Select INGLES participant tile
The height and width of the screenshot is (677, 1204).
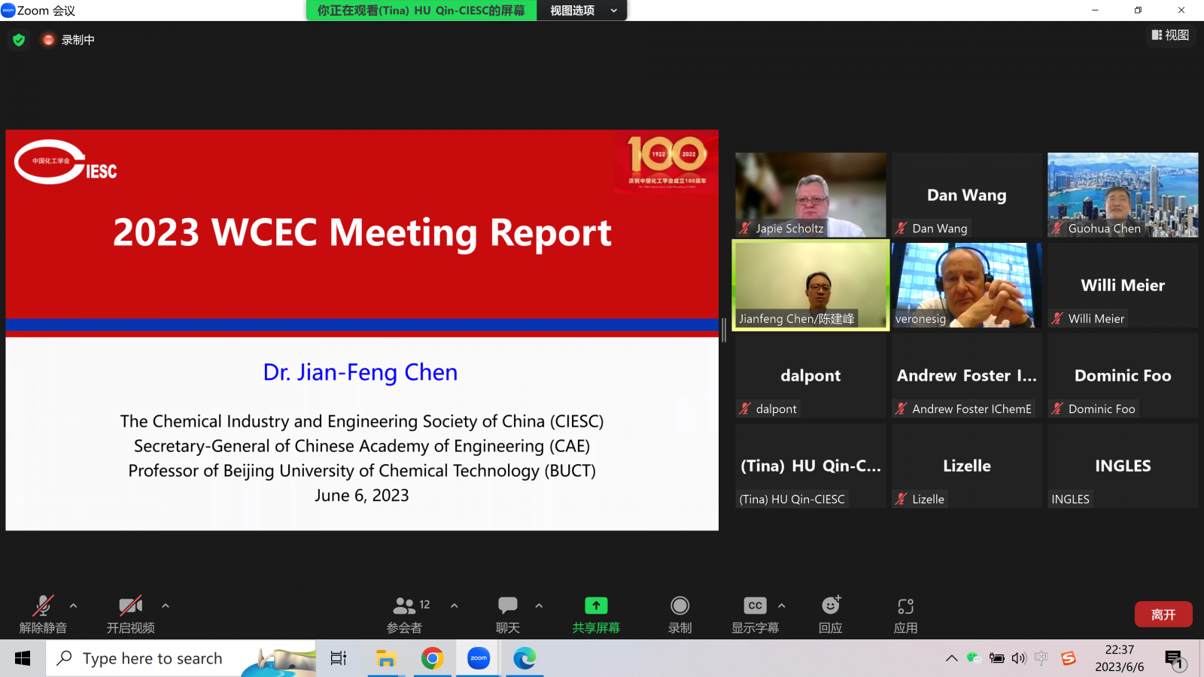point(1123,466)
